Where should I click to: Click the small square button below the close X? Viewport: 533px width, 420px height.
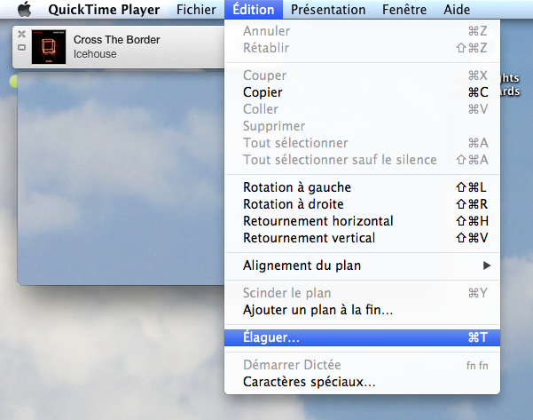click(21, 47)
